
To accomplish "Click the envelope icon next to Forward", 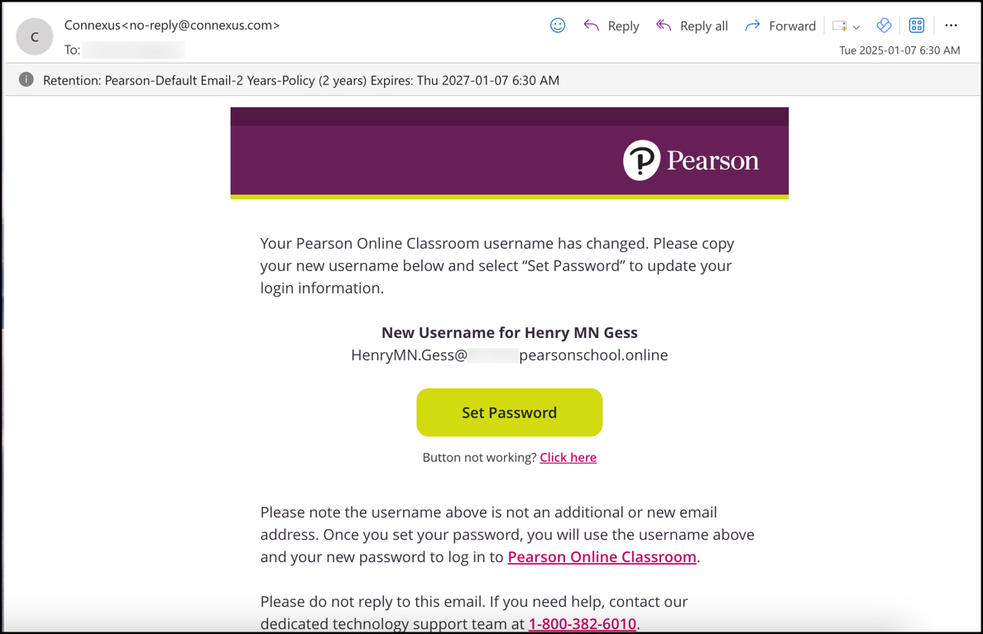I will [840, 26].
